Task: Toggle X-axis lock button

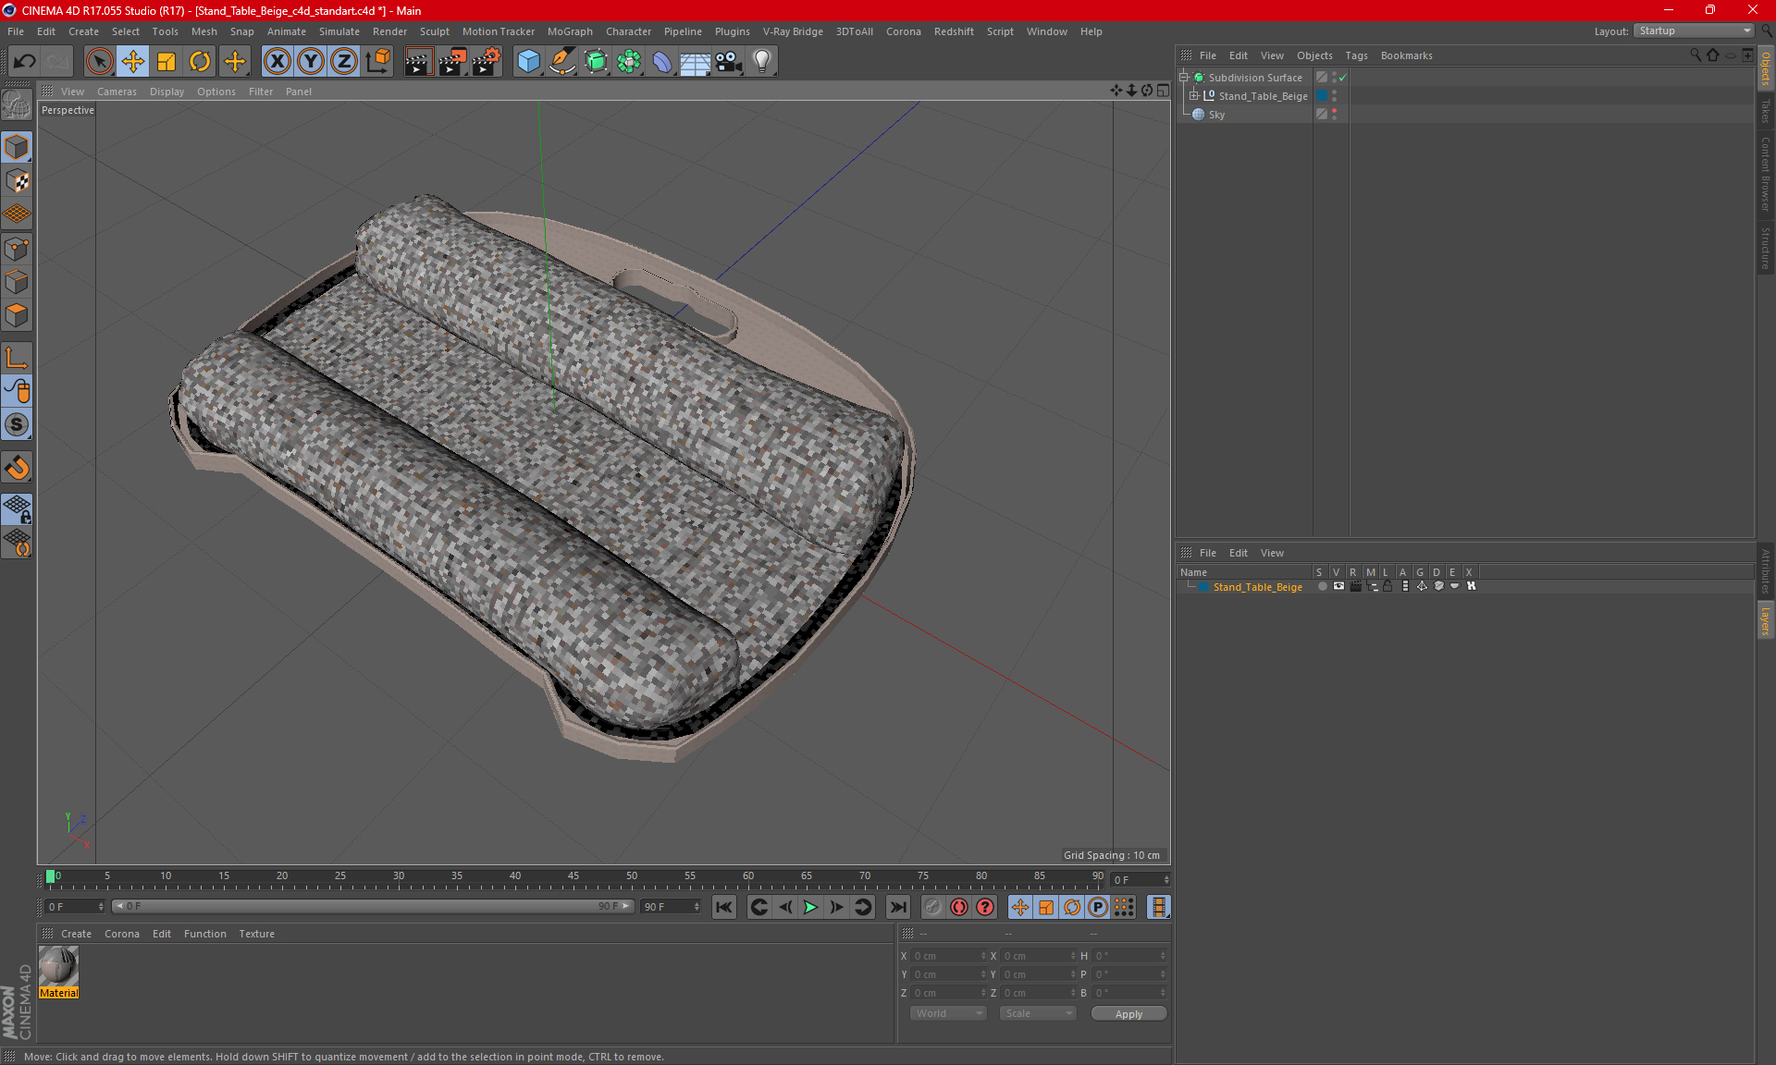Action: tap(277, 61)
